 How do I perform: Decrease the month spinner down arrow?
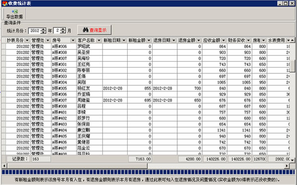point(63,32)
